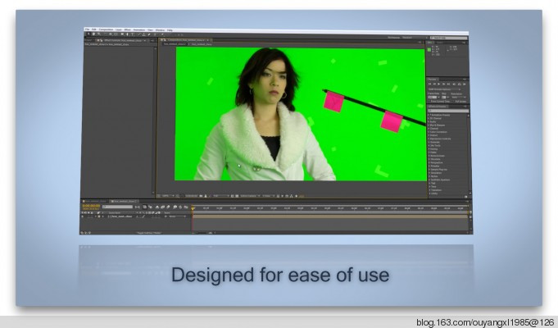Viewport: 558px width, 328px height.
Task: Select the Composition viewer tab
Action: click(186, 39)
